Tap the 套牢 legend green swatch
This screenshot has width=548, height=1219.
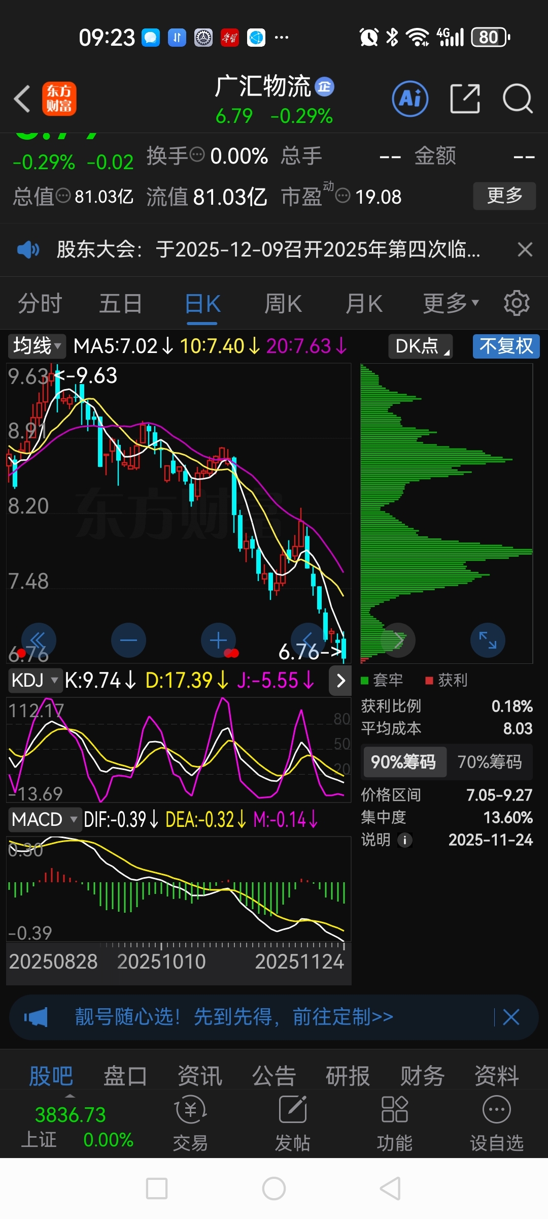(x=364, y=681)
